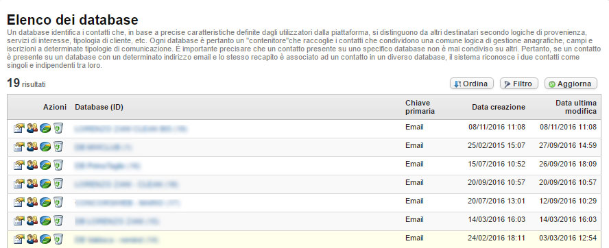Open the database name link in the highlighted row
Image resolution: width=609 pixels, height=248 pixels.
[x=116, y=240]
